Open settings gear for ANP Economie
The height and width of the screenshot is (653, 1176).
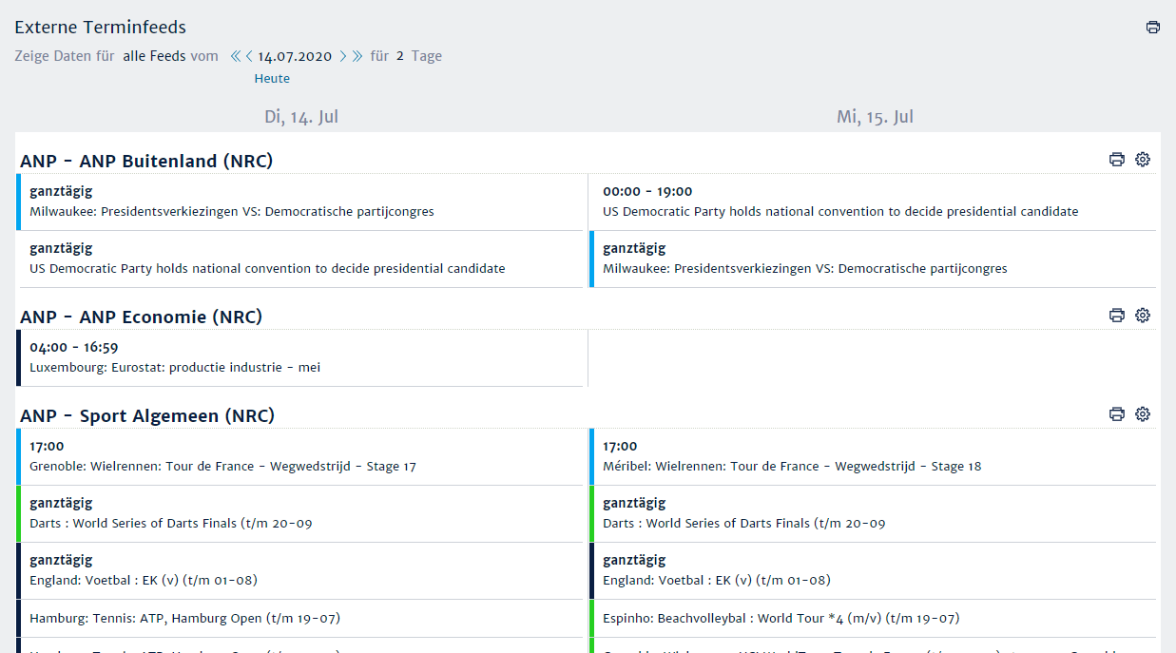click(1143, 316)
